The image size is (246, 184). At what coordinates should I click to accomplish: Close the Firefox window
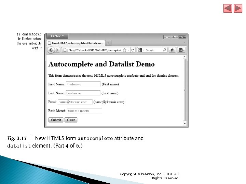coord(182,37)
